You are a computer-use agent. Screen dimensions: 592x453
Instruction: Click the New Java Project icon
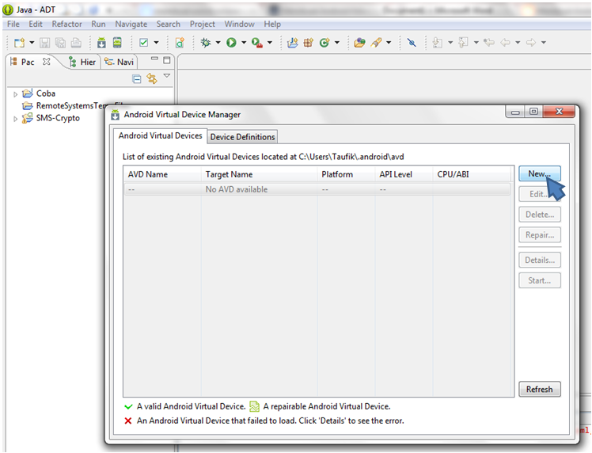pos(293,43)
